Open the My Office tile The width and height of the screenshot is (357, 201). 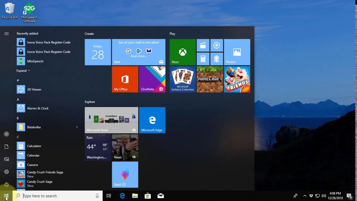125,79
